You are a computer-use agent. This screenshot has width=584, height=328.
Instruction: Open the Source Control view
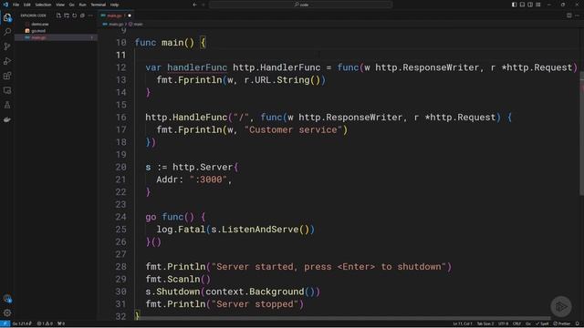[x=7, y=46]
